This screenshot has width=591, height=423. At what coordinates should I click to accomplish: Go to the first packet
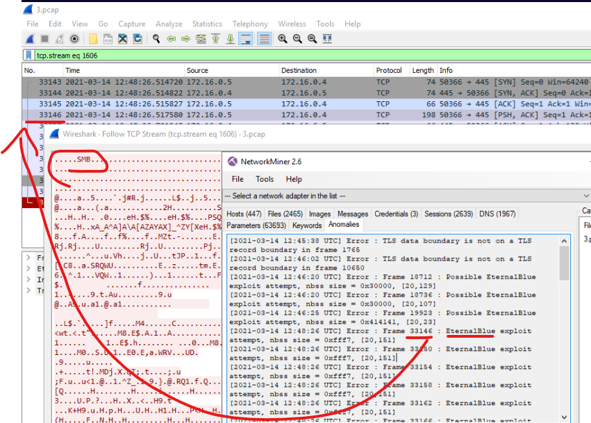tap(215, 39)
